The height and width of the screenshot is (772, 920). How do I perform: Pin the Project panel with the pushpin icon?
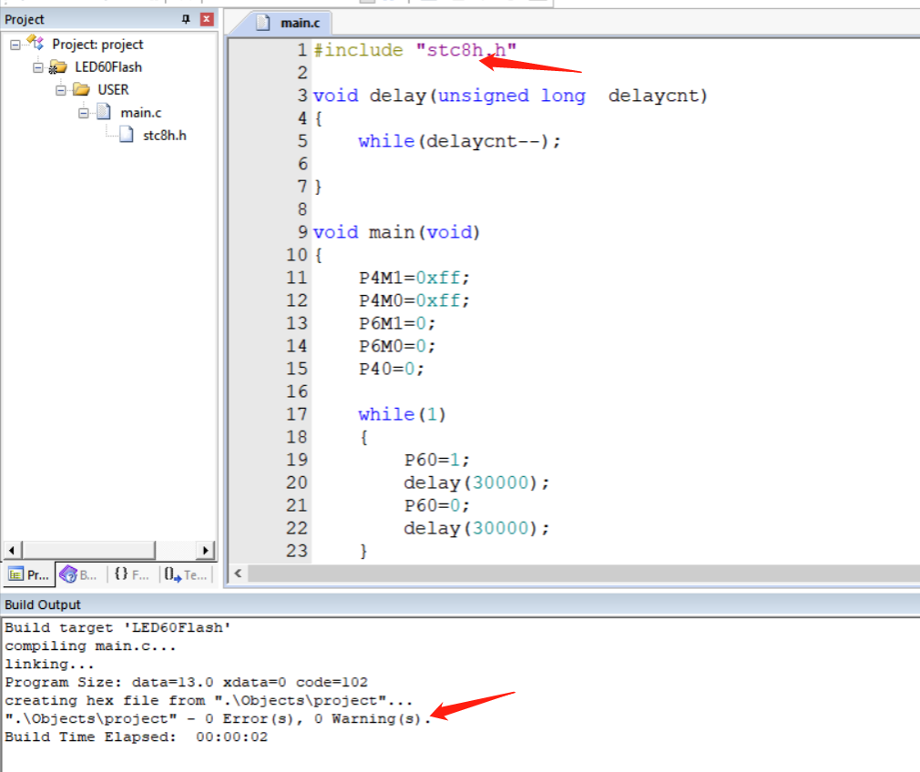[186, 19]
